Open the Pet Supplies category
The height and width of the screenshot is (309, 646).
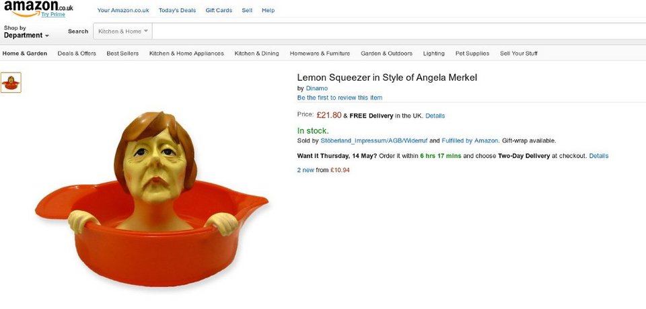[x=472, y=54]
